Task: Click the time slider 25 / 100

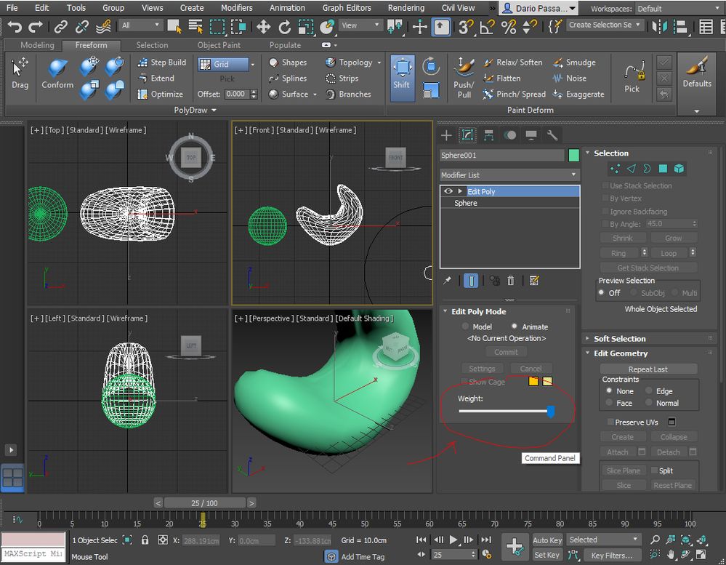Action: [204, 503]
